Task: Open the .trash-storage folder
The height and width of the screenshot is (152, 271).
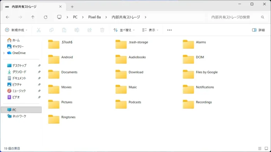Action: pos(132,44)
